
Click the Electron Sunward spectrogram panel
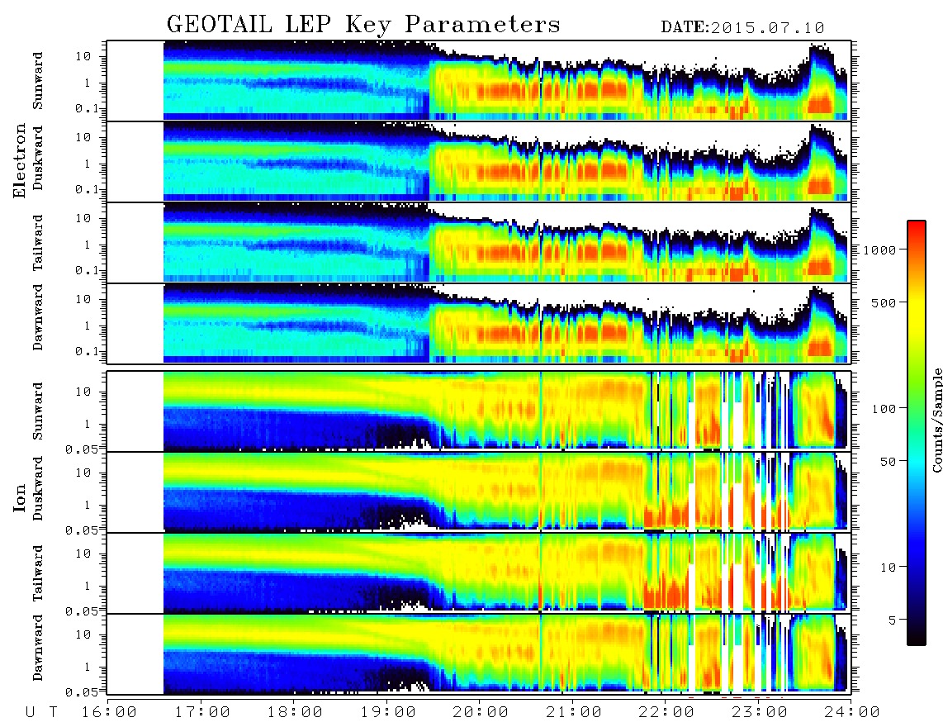(479, 81)
